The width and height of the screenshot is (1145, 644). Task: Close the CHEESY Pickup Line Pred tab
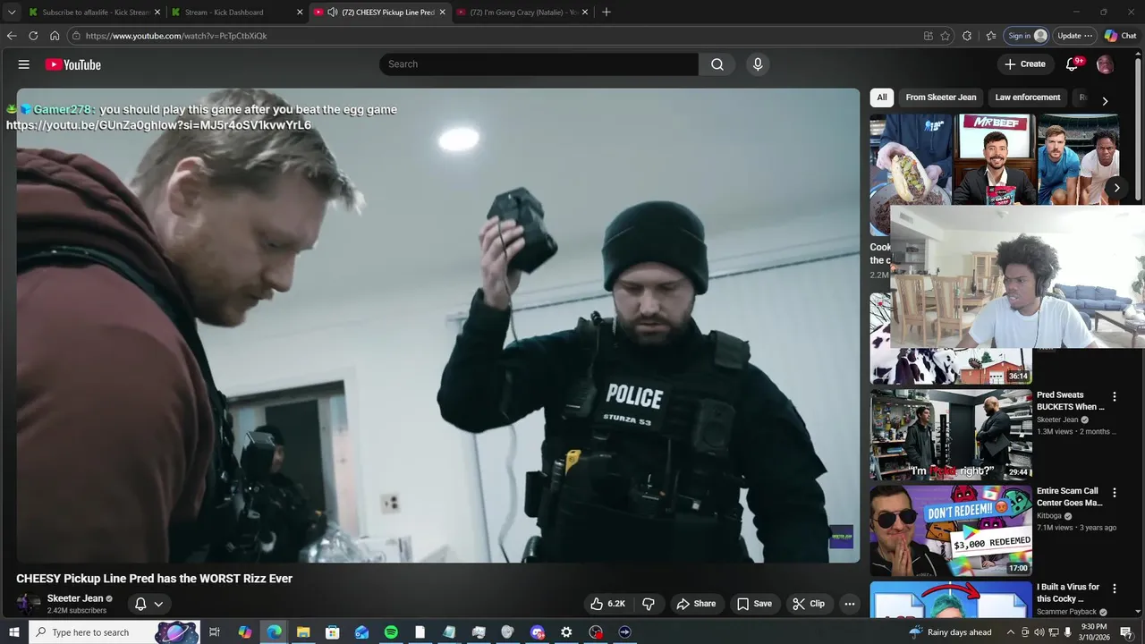tap(442, 13)
